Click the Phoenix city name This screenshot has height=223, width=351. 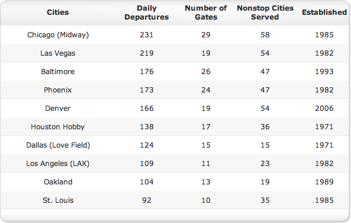click(x=58, y=90)
